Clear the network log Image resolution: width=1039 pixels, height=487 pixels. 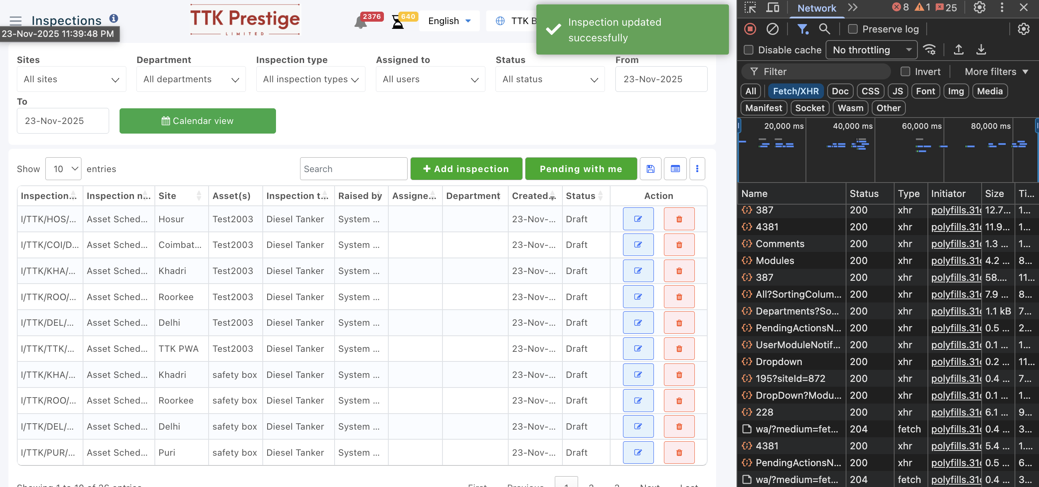(772, 29)
